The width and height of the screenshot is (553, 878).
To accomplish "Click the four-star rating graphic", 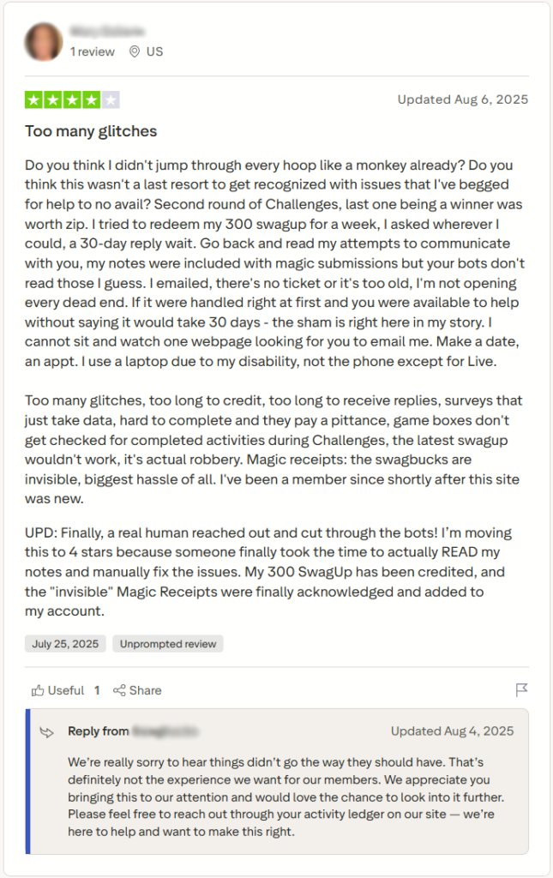I will [72, 99].
